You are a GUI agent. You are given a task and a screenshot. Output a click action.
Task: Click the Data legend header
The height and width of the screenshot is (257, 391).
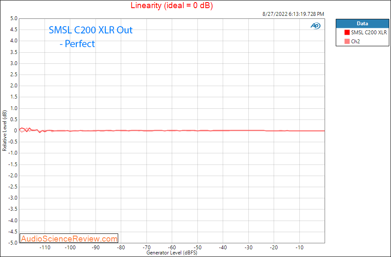pyautogui.click(x=362, y=24)
